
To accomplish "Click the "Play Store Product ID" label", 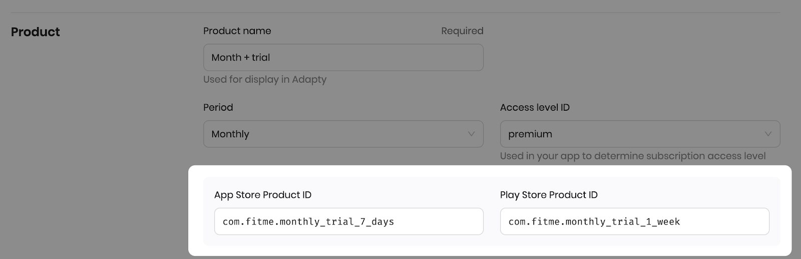I will (x=549, y=195).
